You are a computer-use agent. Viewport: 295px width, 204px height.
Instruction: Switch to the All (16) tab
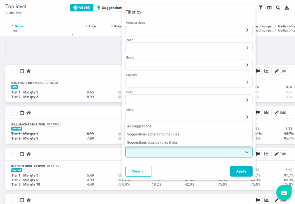pos(82,8)
